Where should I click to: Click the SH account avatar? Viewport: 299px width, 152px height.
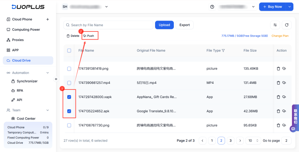[65, 7]
